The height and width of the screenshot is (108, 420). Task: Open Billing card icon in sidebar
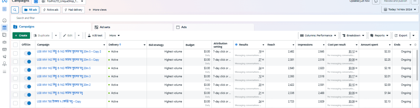pyautogui.click(x=4, y=49)
